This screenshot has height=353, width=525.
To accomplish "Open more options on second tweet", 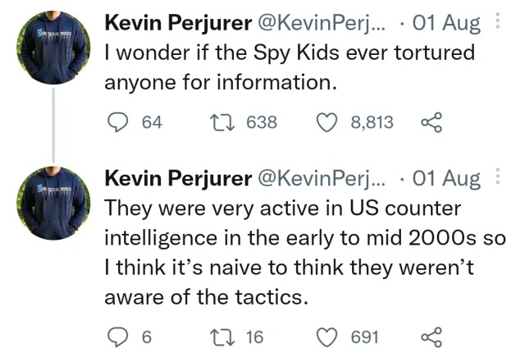I will tap(499, 178).
